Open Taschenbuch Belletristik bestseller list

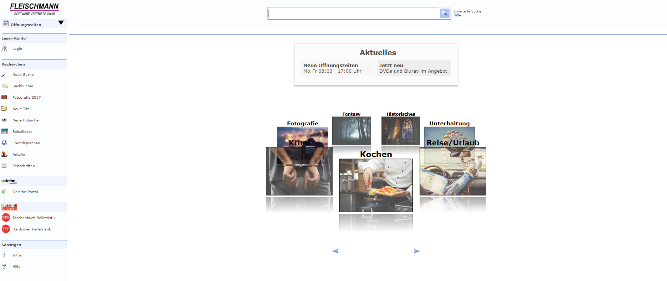pyautogui.click(x=34, y=218)
